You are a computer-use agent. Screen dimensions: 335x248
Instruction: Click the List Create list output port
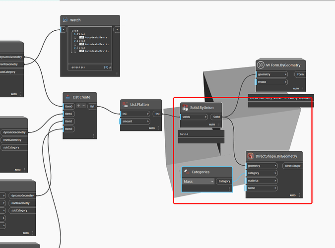click(x=92, y=106)
